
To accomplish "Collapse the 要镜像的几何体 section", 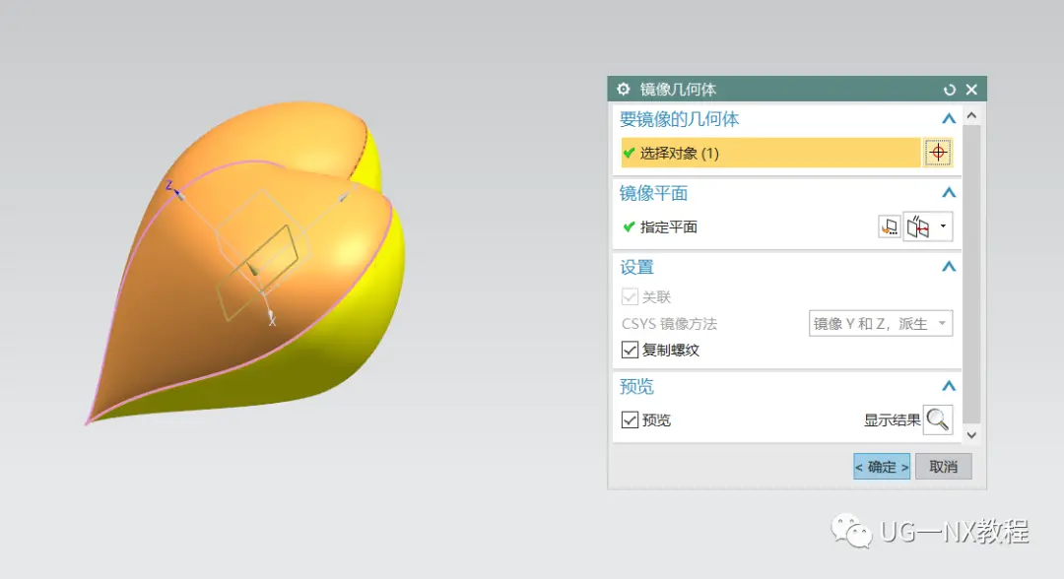I will [x=949, y=119].
